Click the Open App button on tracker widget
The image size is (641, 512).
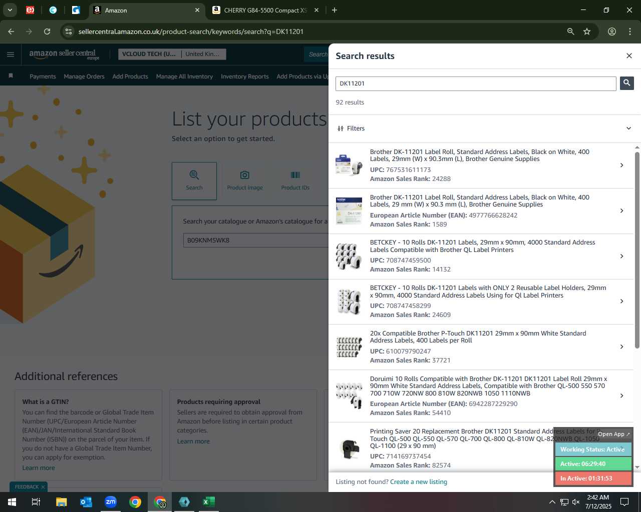coord(614,434)
